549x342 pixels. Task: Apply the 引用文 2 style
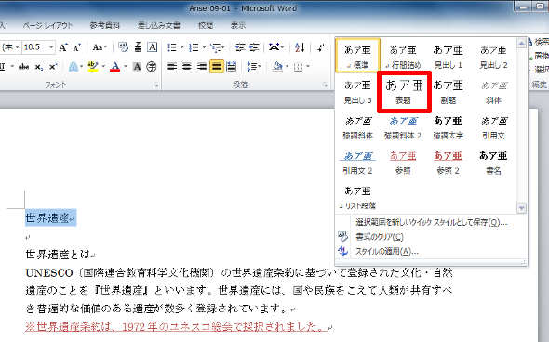[357, 163]
